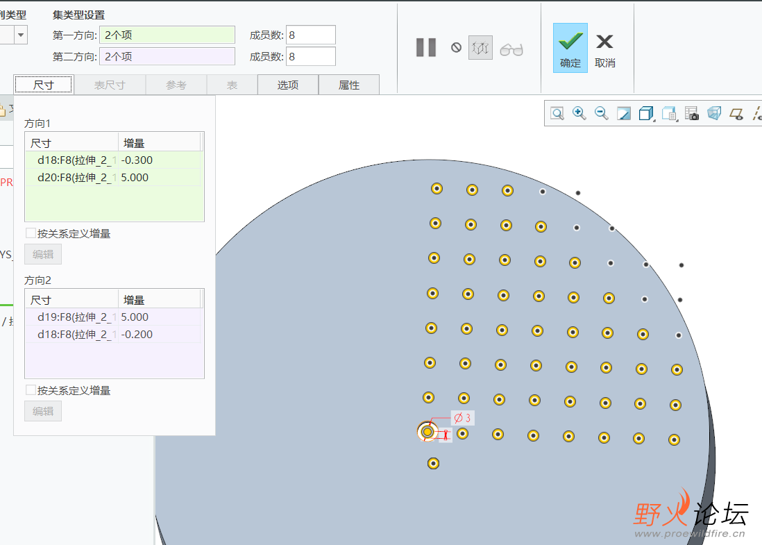Viewport: 762px width, 545px height.
Task: Confirm the pattern with 确定 checkmark
Action: tap(570, 48)
